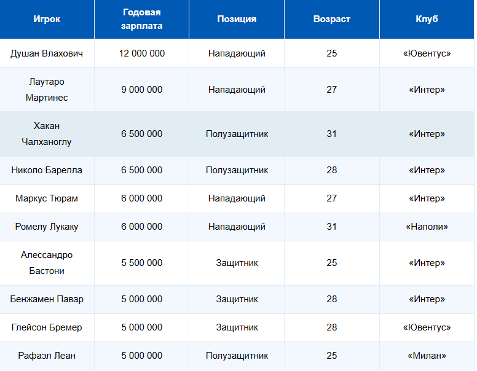Image resolution: width=477 pixels, height=371 pixels.
Task: Select the player name 'Хакан Чалханоглу'
Action: (47, 134)
